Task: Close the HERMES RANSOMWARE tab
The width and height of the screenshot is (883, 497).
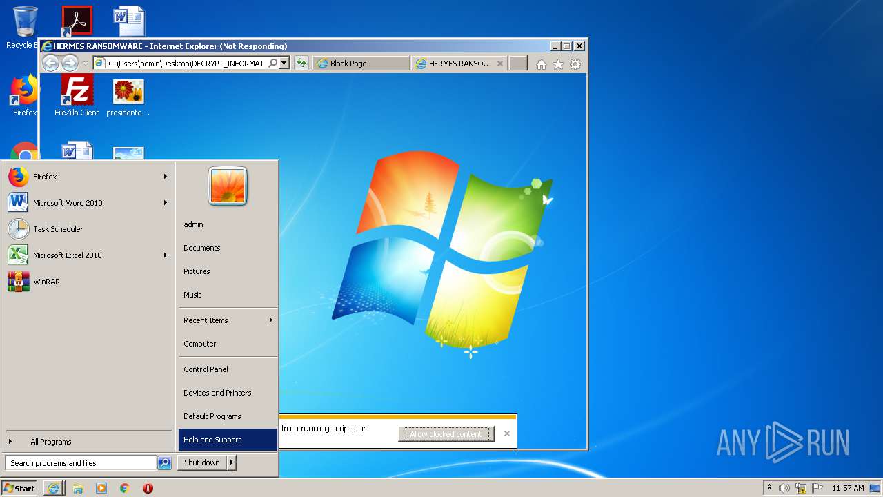Action: coord(500,64)
